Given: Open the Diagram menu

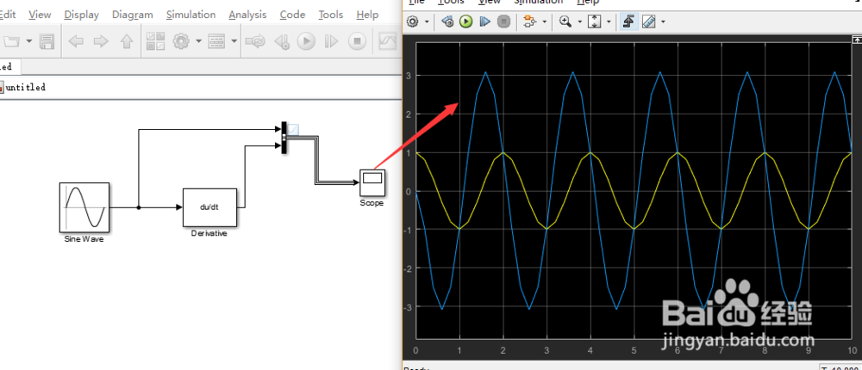Looking at the screenshot, I should click(133, 15).
